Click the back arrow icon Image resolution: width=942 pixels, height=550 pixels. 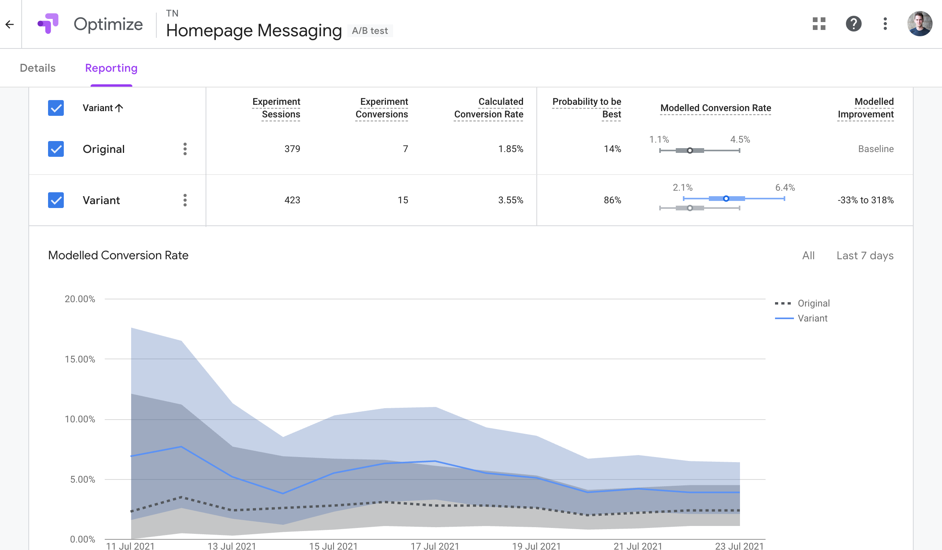10,24
